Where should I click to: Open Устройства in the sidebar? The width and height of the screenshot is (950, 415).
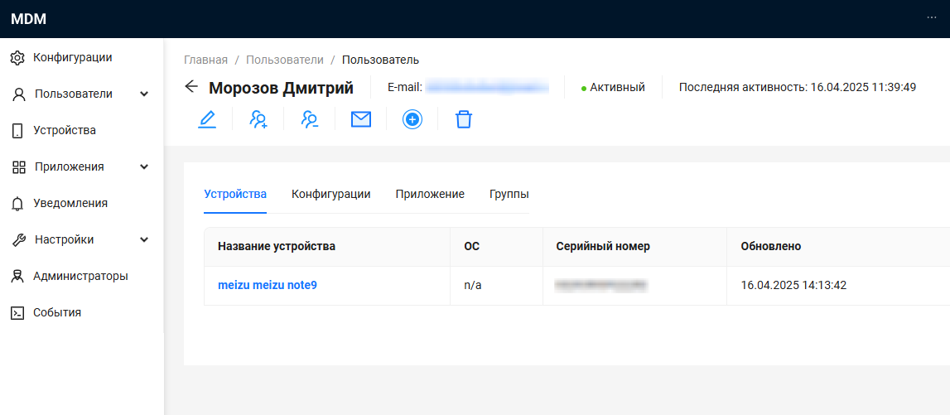tap(64, 130)
